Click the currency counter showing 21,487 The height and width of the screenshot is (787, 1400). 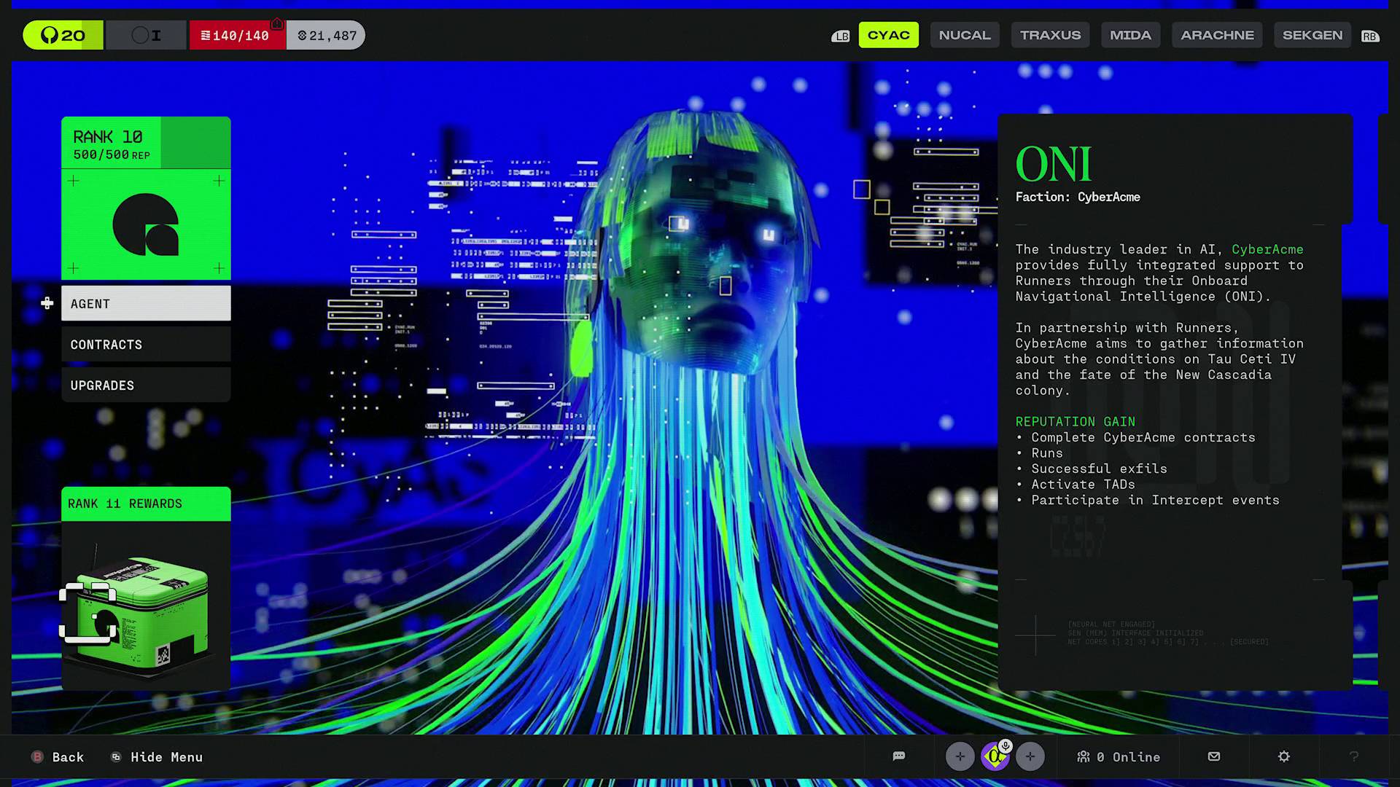pyautogui.click(x=326, y=34)
